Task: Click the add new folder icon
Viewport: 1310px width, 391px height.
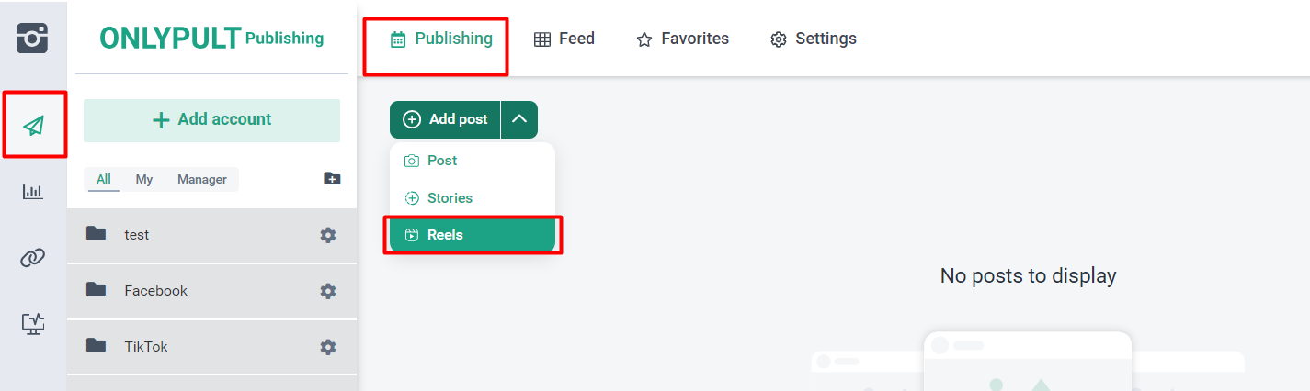Action: 332,179
